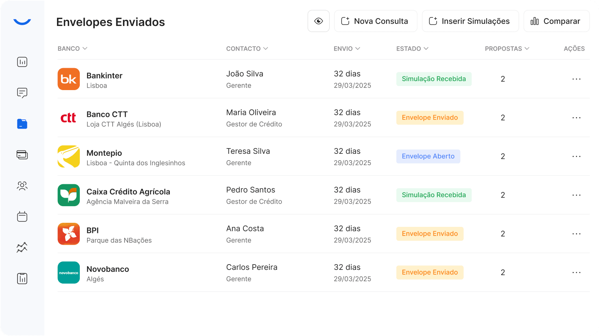Screen dimensions: 599x336
Task: Select the highlighted blue folder icon
Action: 22,124
